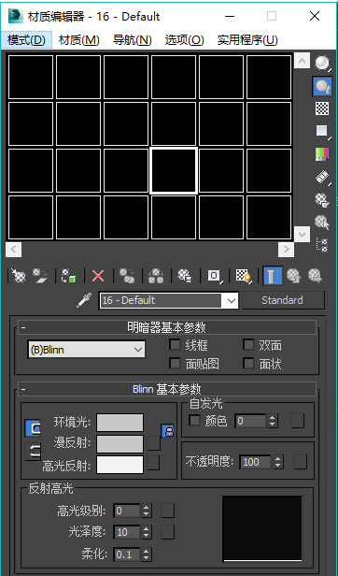Click the 高光级别 map button
Screen dimensions: 338x576
[x=167, y=511]
